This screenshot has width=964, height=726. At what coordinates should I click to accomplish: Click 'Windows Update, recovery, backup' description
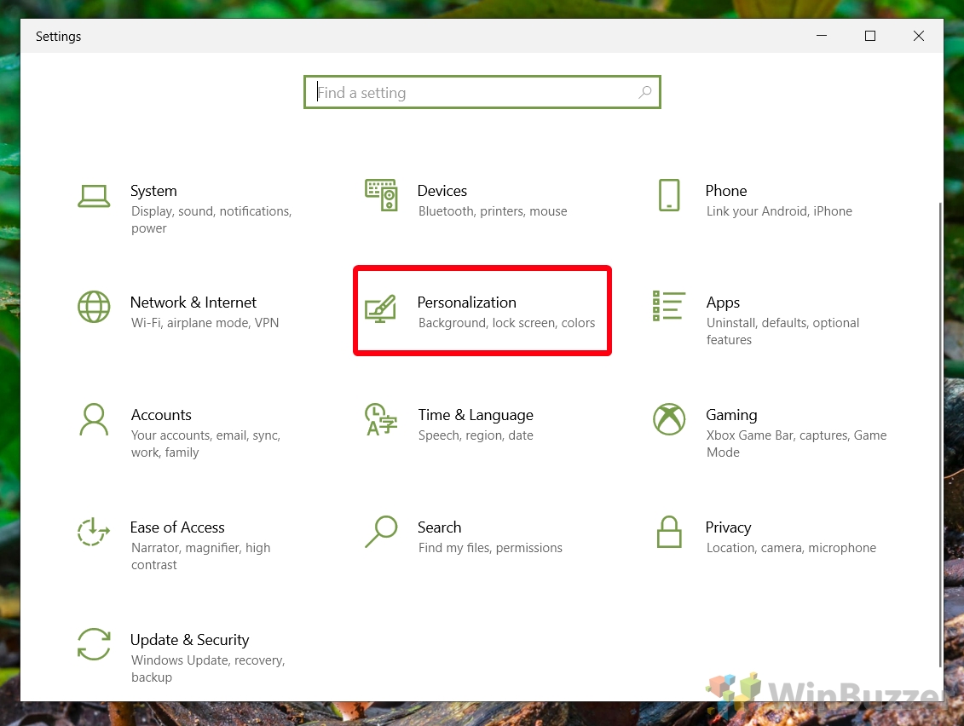[x=208, y=669]
